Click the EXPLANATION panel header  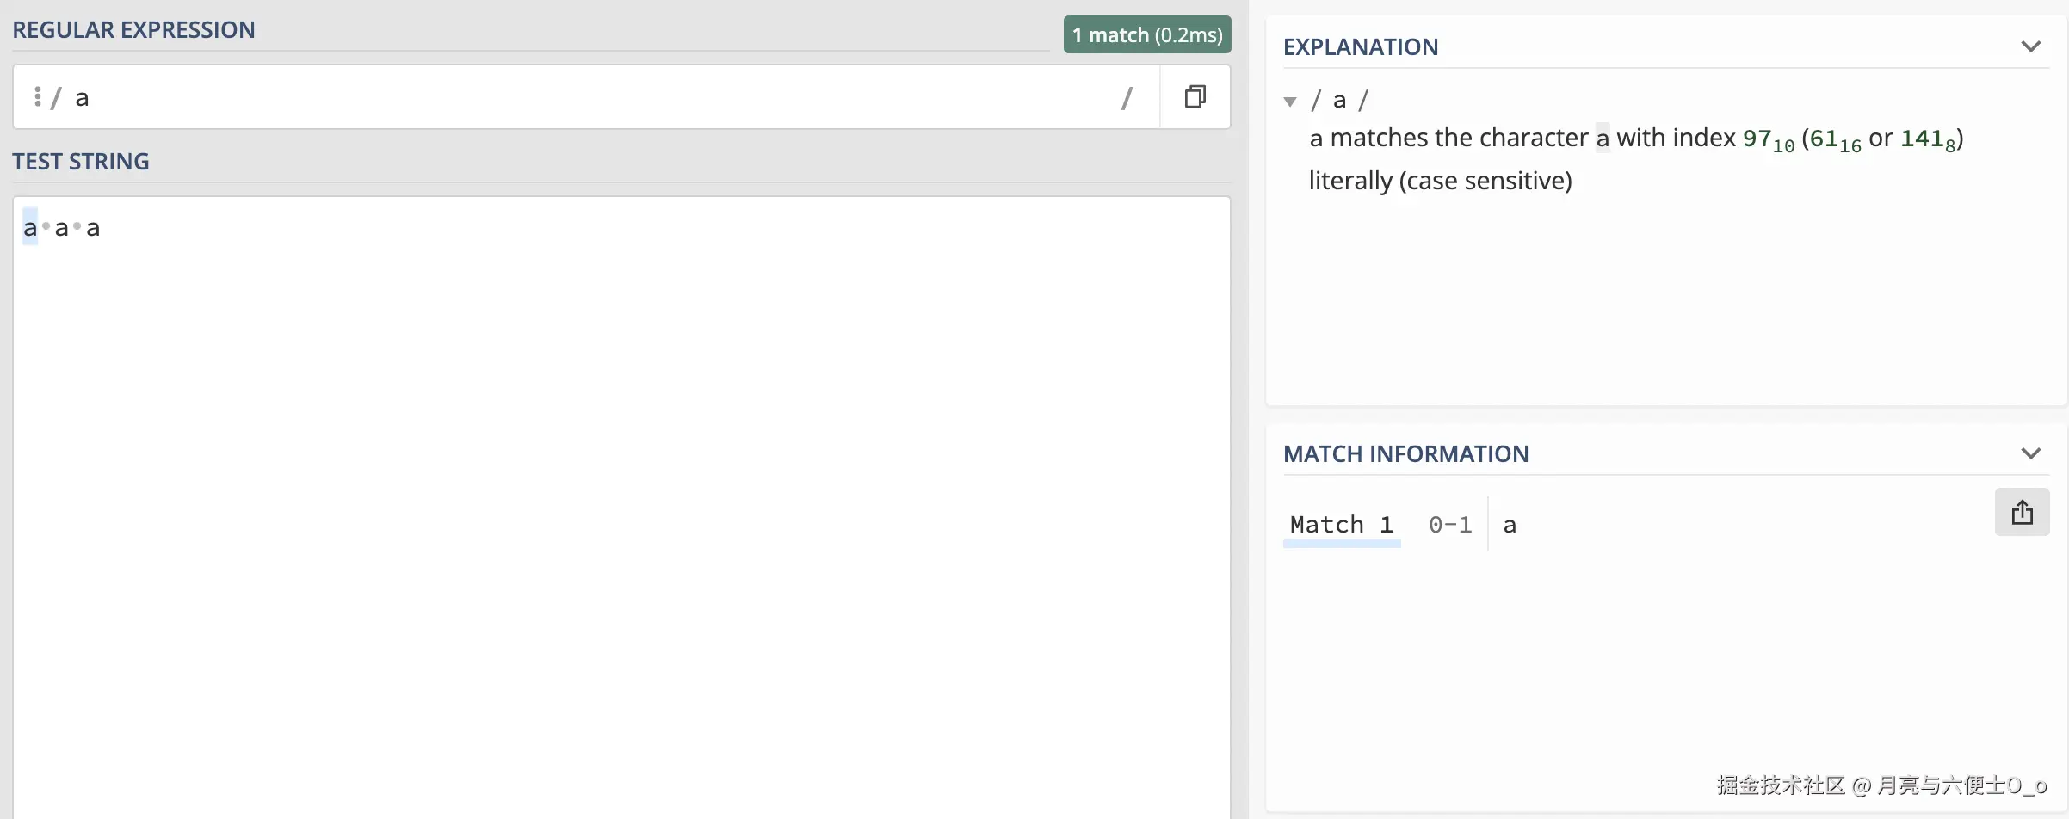[x=1361, y=47]
